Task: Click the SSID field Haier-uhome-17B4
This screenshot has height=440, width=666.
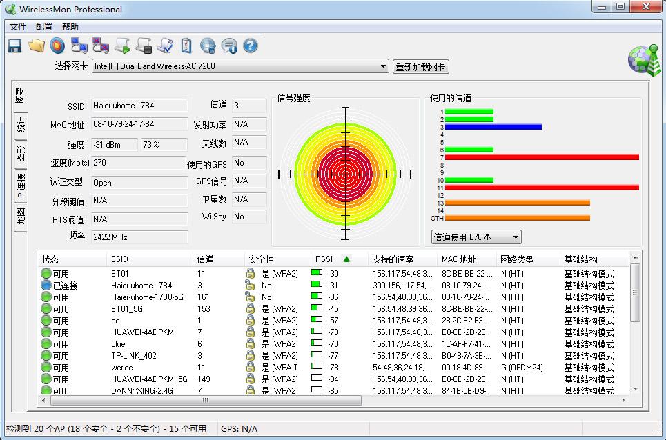Action: coord(139,106)
